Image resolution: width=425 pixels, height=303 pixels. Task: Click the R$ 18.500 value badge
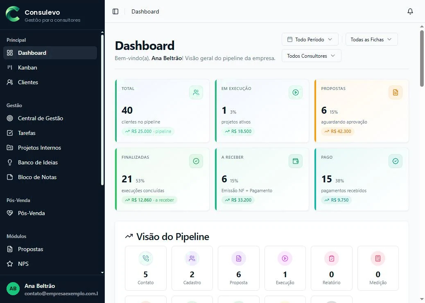coord(238,131)
